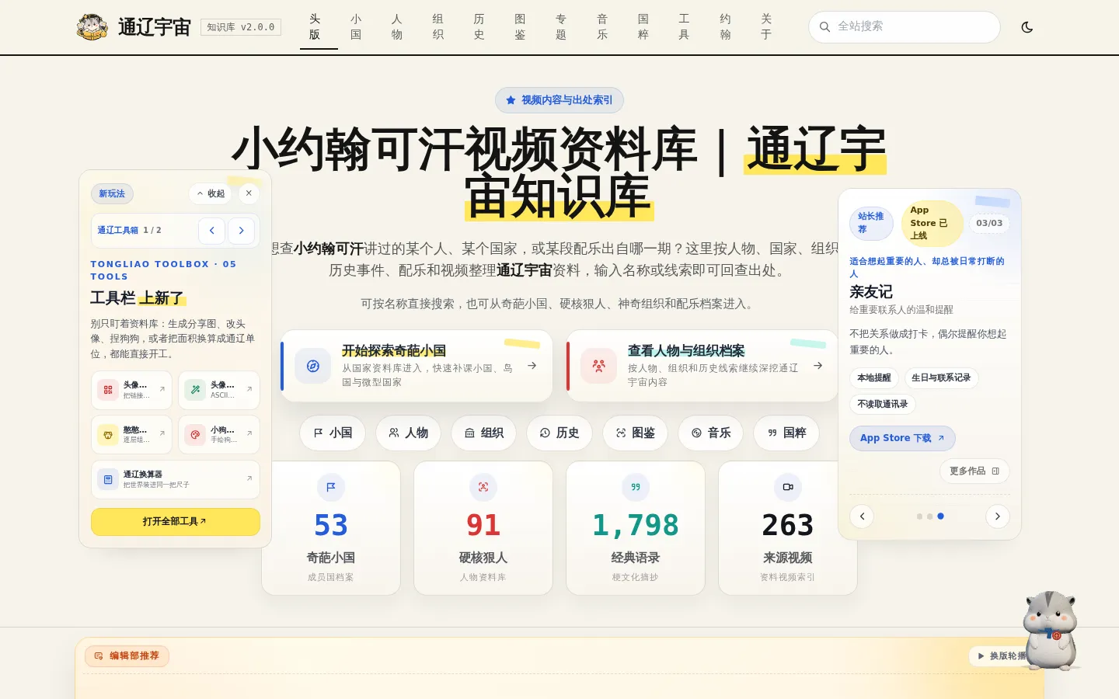The height and width of the screenshot is (699, 1119).
Task: Open the yellow 憨憨 tool card
Action: coord(131,434)
